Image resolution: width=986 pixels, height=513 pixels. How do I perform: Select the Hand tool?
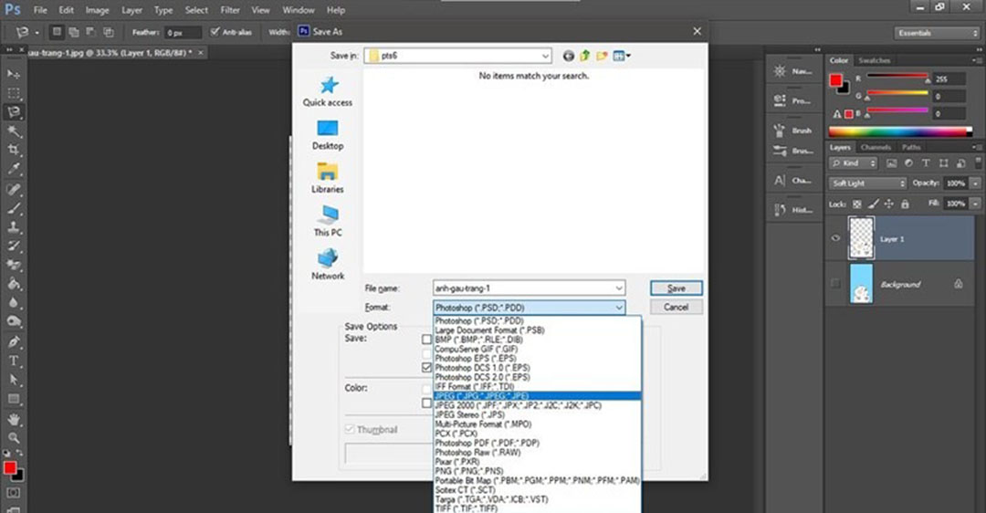click(13, 419)
